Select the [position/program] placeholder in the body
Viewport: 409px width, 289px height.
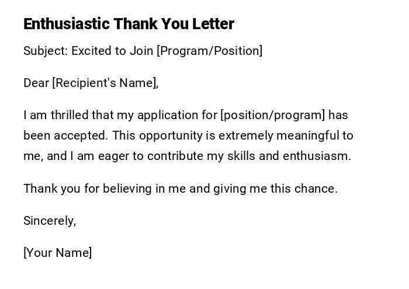(272, 115)
